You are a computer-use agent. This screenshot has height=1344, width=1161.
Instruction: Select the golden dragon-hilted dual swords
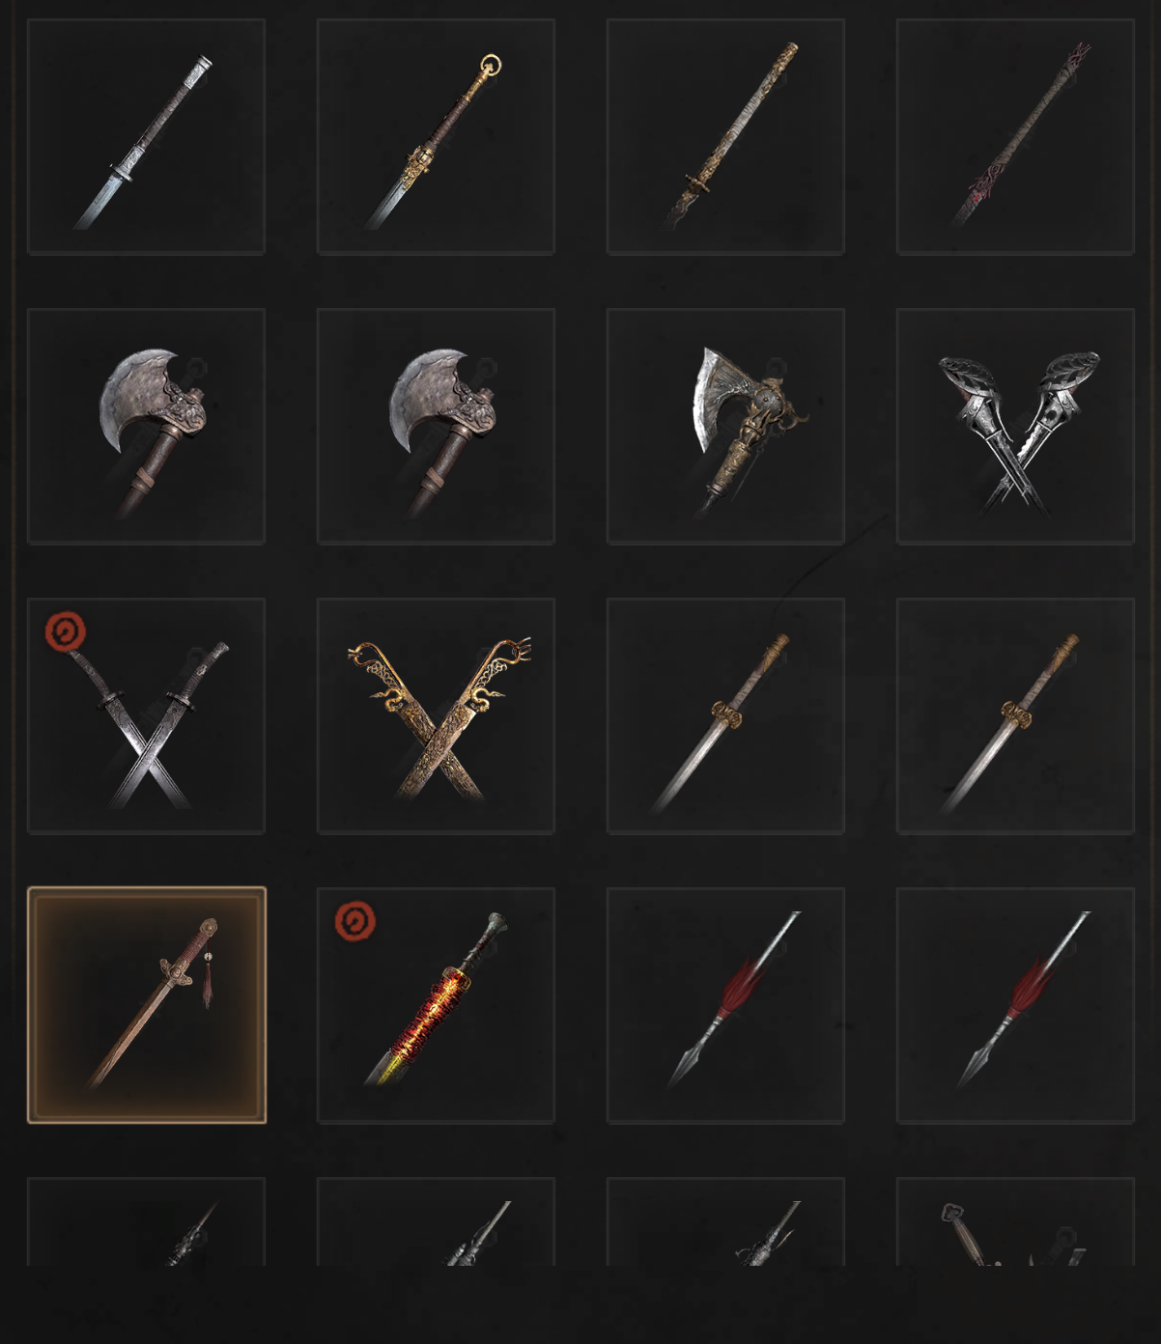(x=436, y=715)
